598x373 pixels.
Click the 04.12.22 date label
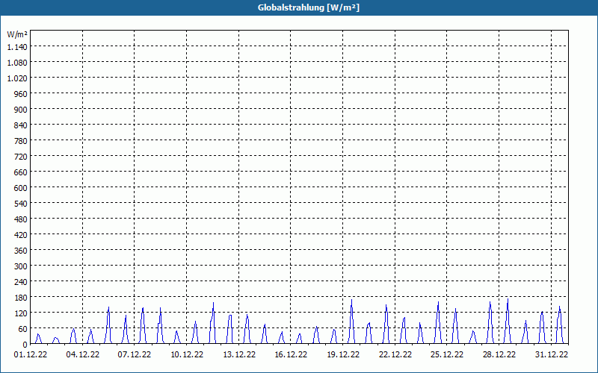point(83,355)
